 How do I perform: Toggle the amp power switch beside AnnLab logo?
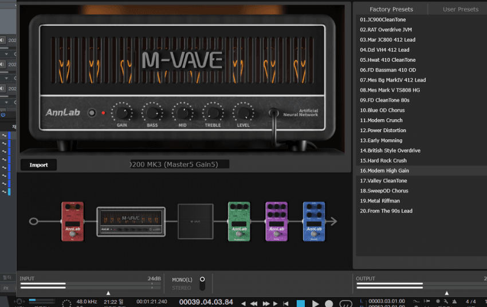[92, 113]
